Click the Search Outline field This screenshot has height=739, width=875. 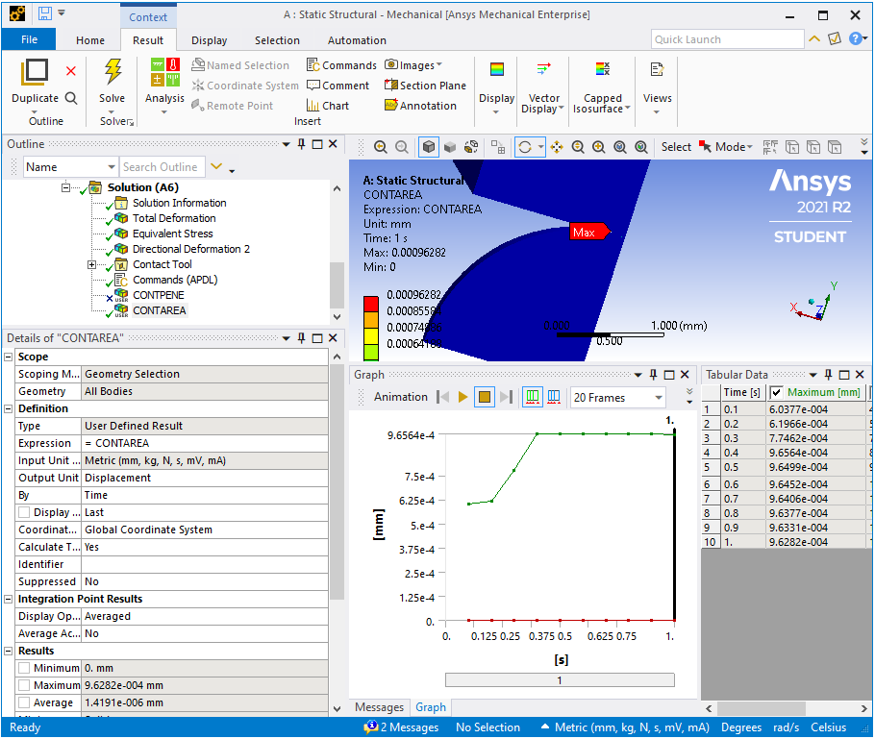162,167
